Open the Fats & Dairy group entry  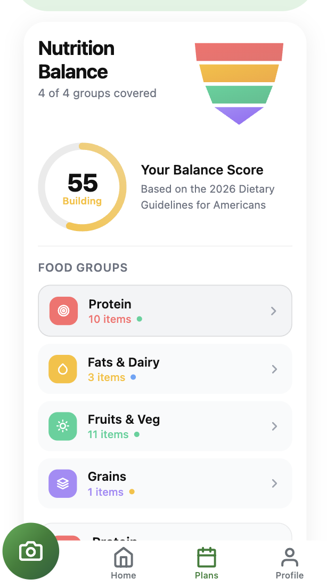[x=165, y=369]
